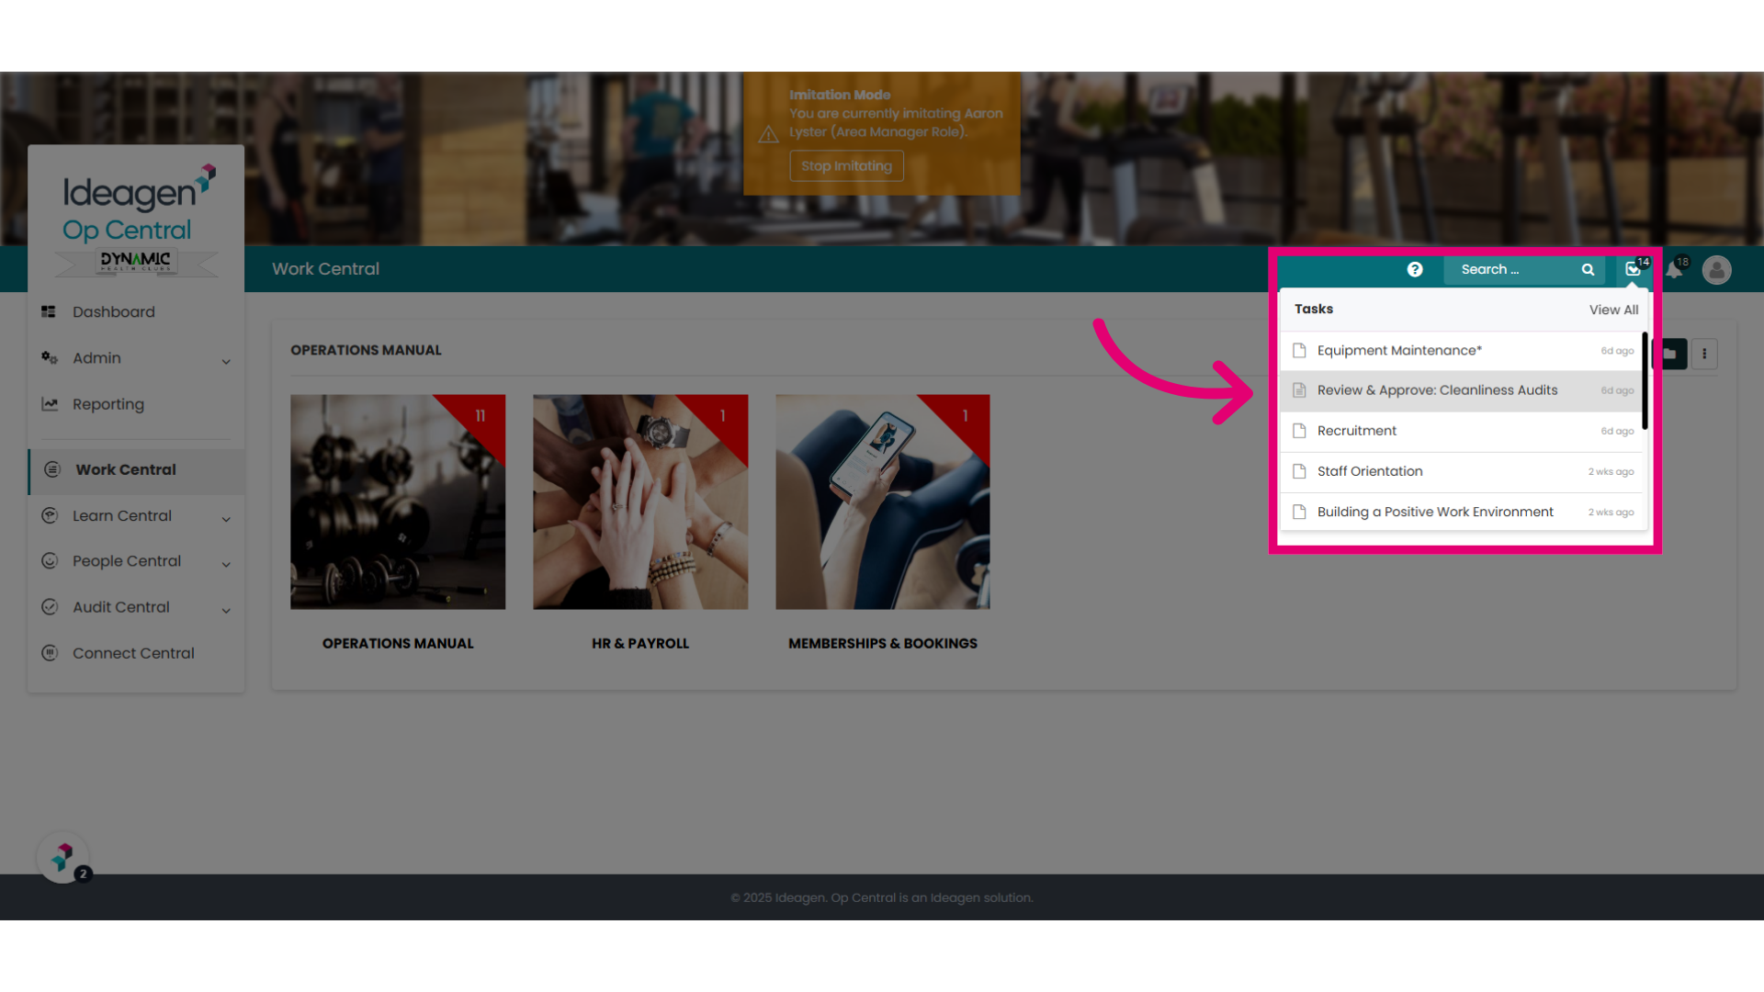Viewport: 1764px width, 992px height.
Task: Open Review & Approve: Cleanliness Audits task
Action: (1463, 390)
